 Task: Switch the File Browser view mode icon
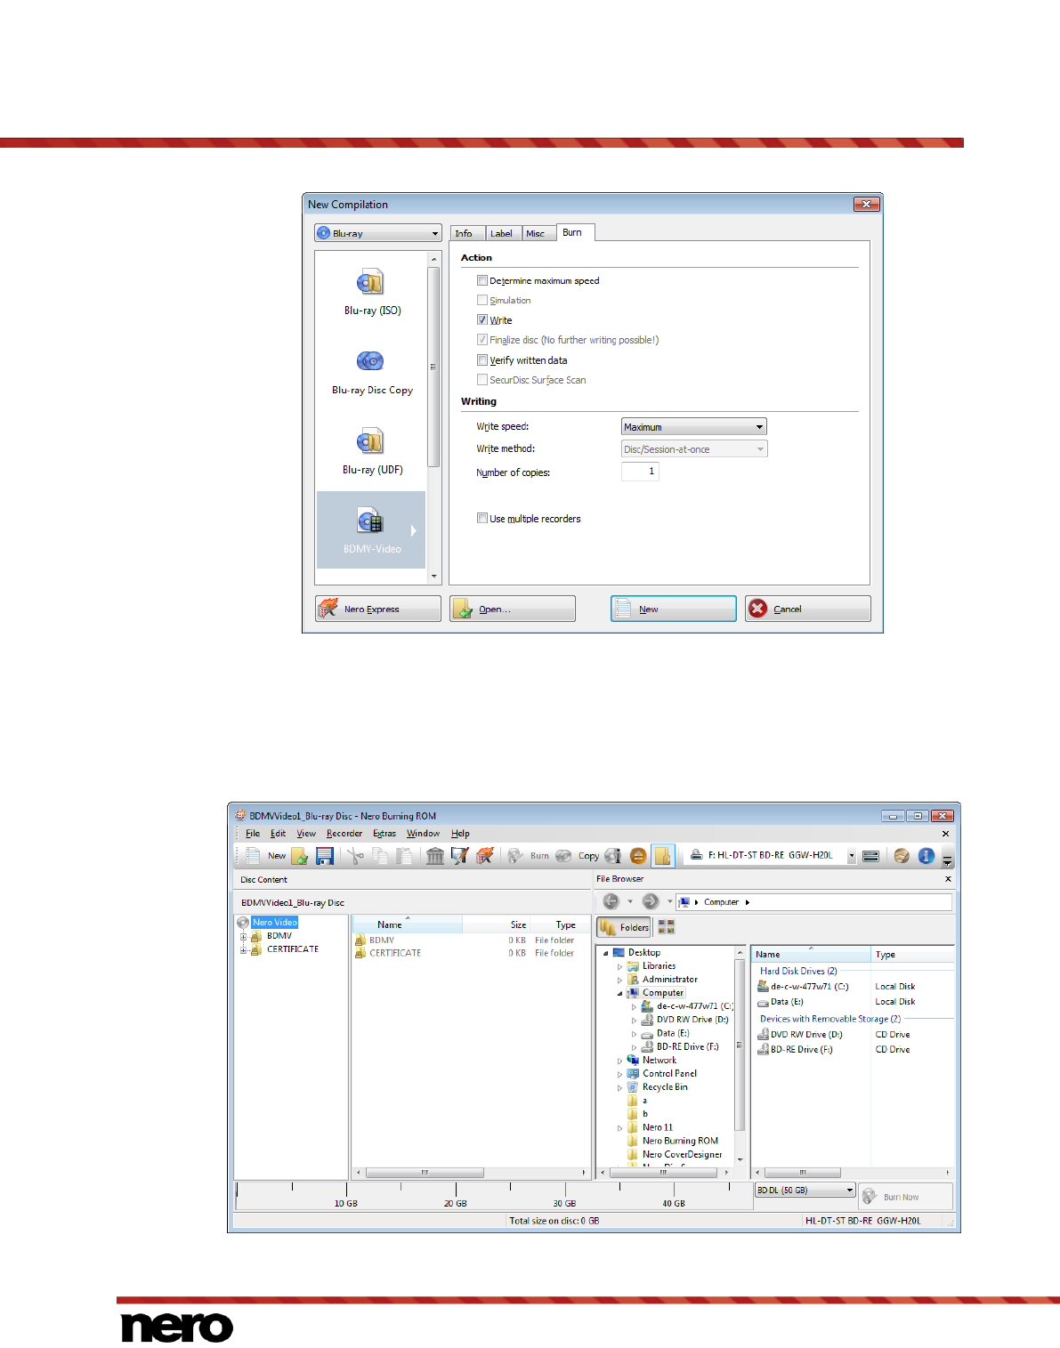coord(666,927)
